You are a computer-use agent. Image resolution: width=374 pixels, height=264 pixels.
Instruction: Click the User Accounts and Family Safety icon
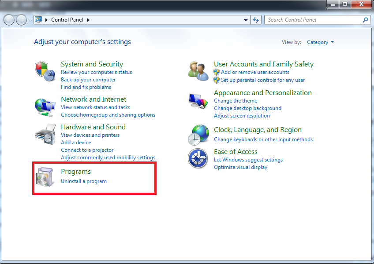[x=198, y=70]
